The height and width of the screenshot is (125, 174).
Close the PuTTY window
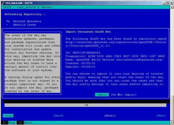[x=171, y=3]
